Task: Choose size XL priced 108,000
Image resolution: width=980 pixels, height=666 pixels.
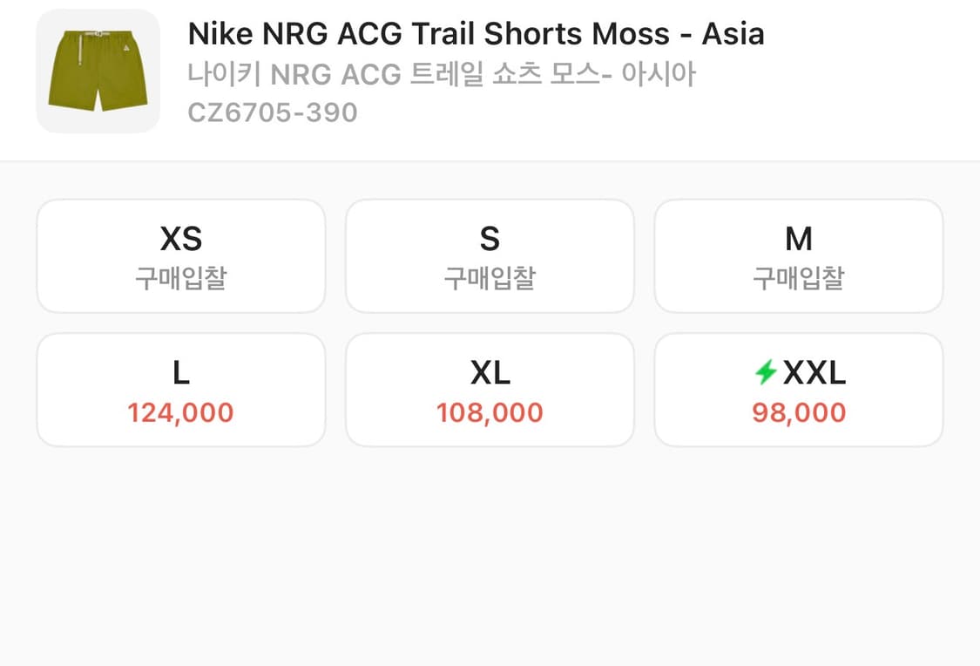Action: [490, 390]
